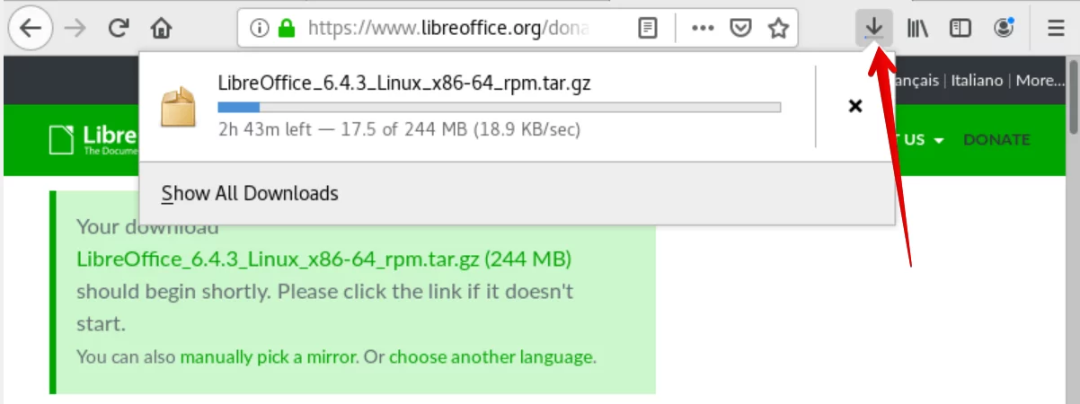Open the Library bookshelf icon

pos(917,29)
